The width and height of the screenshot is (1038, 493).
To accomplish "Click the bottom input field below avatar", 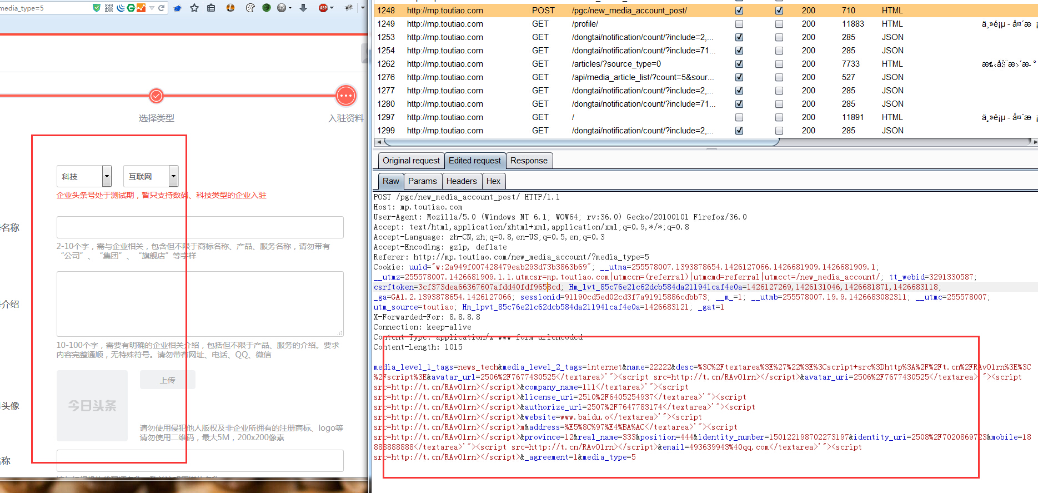I will tap(200, 461).
